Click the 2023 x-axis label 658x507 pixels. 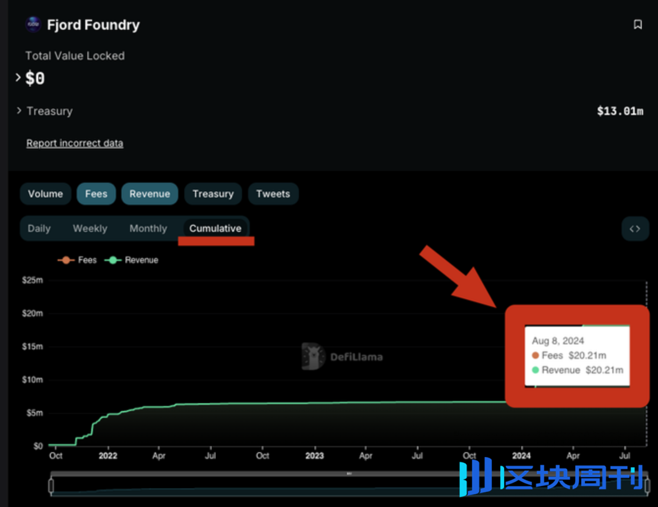coord(315,456)
